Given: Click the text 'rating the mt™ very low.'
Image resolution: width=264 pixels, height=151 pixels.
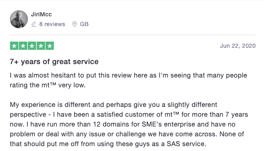Looking at the screenshot, I should 48,85.
